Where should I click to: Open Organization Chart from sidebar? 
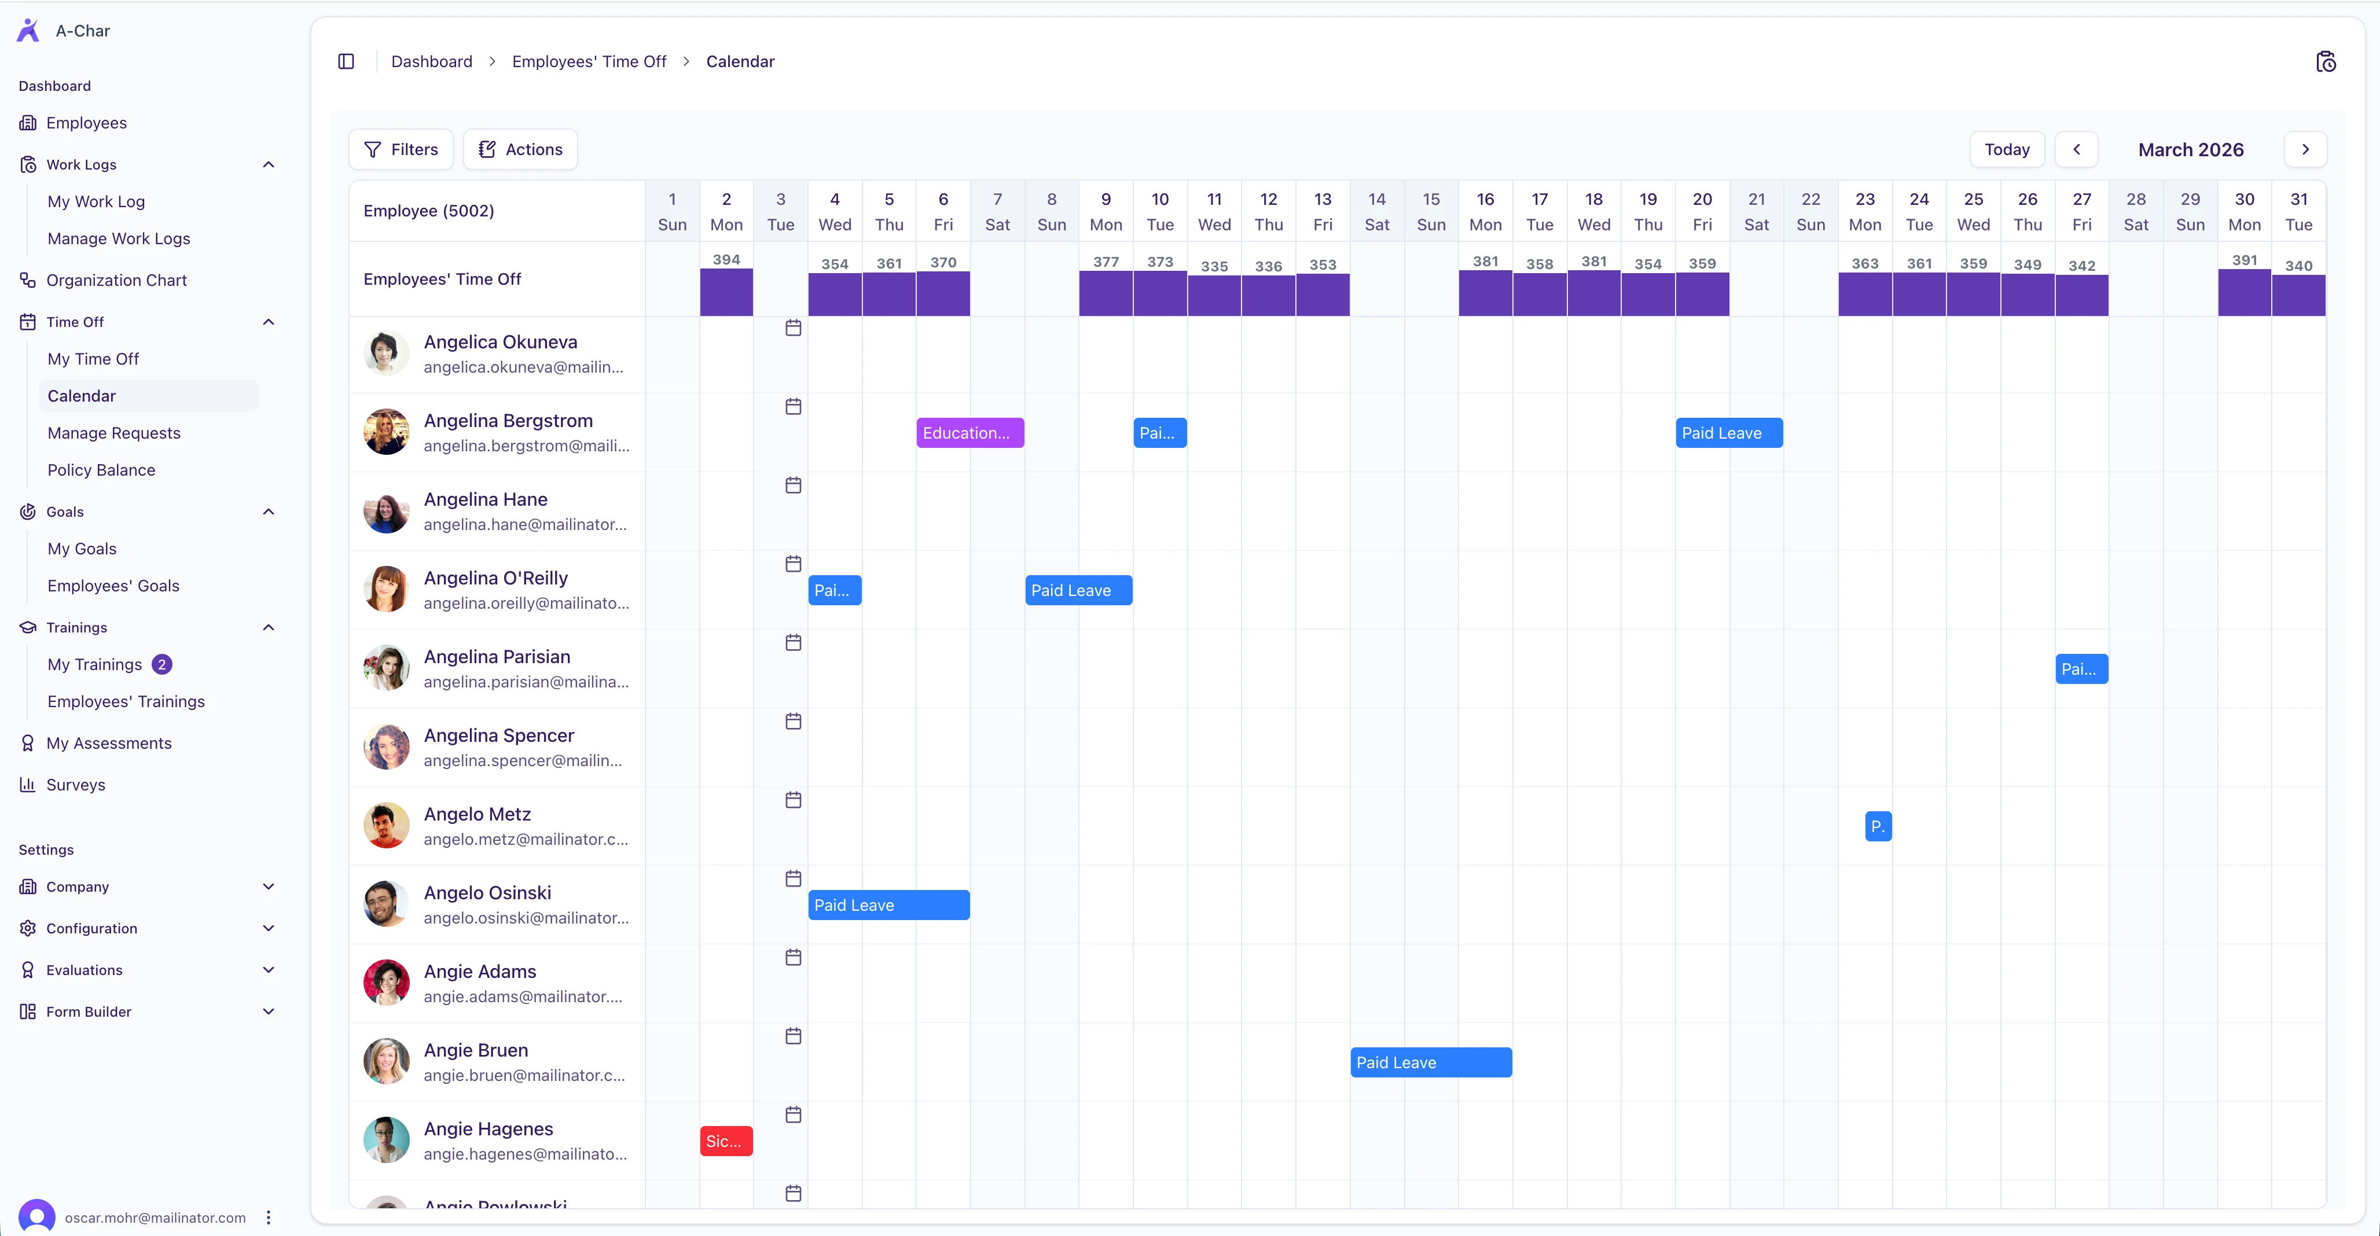[x=116, y=280]
